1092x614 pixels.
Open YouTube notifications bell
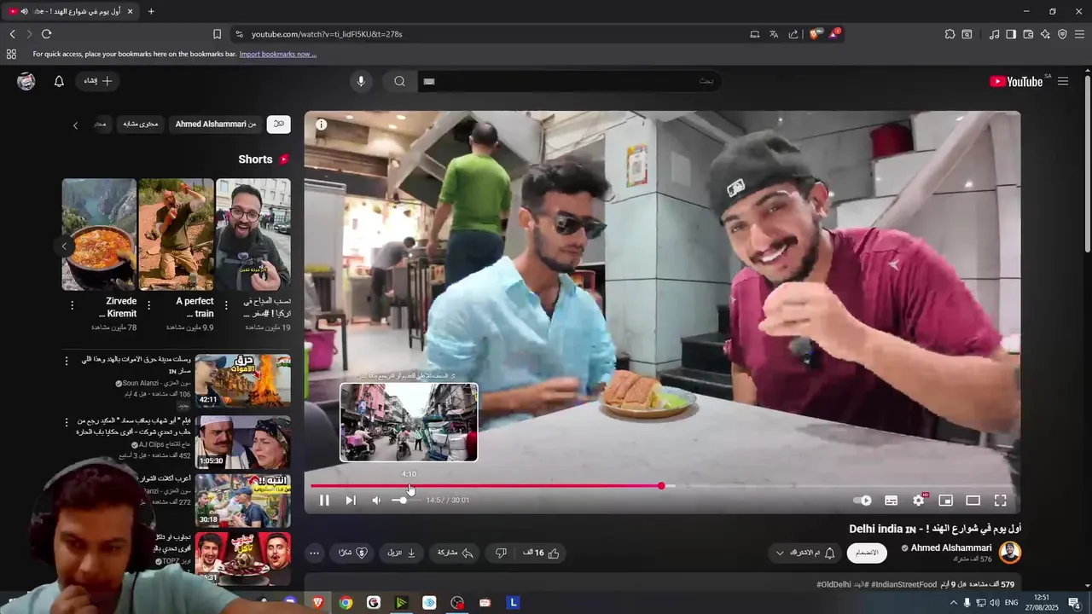59,81
